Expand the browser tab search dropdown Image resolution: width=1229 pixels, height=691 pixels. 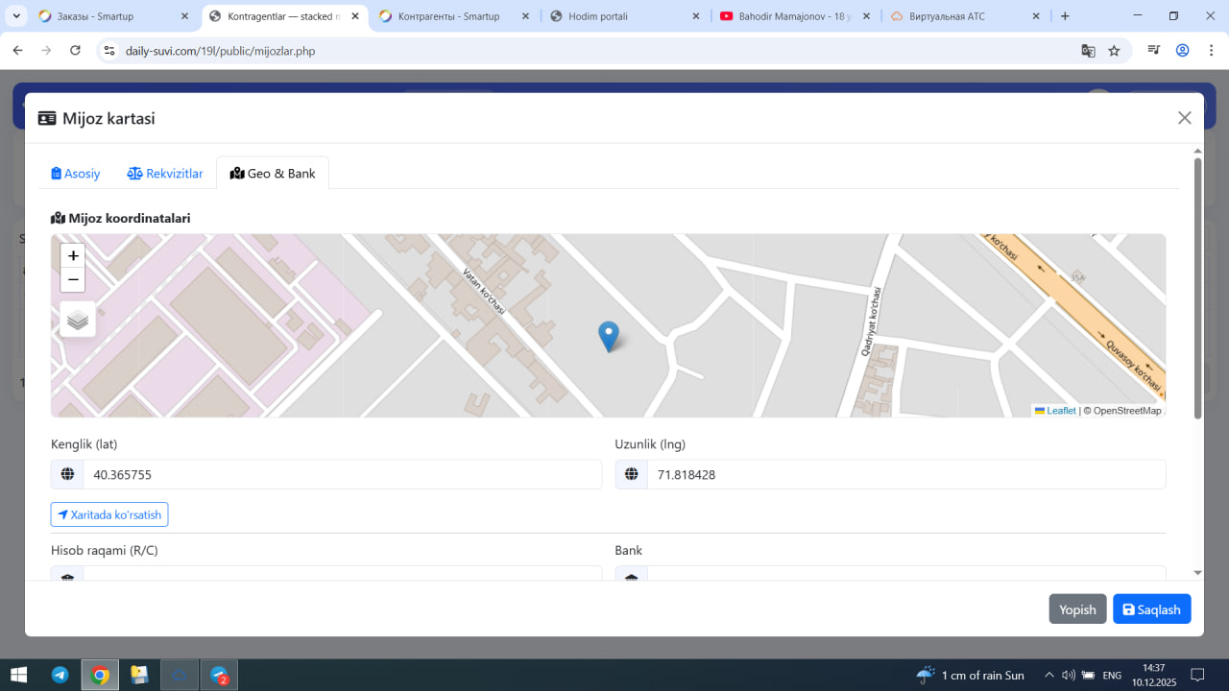(16, 16)
